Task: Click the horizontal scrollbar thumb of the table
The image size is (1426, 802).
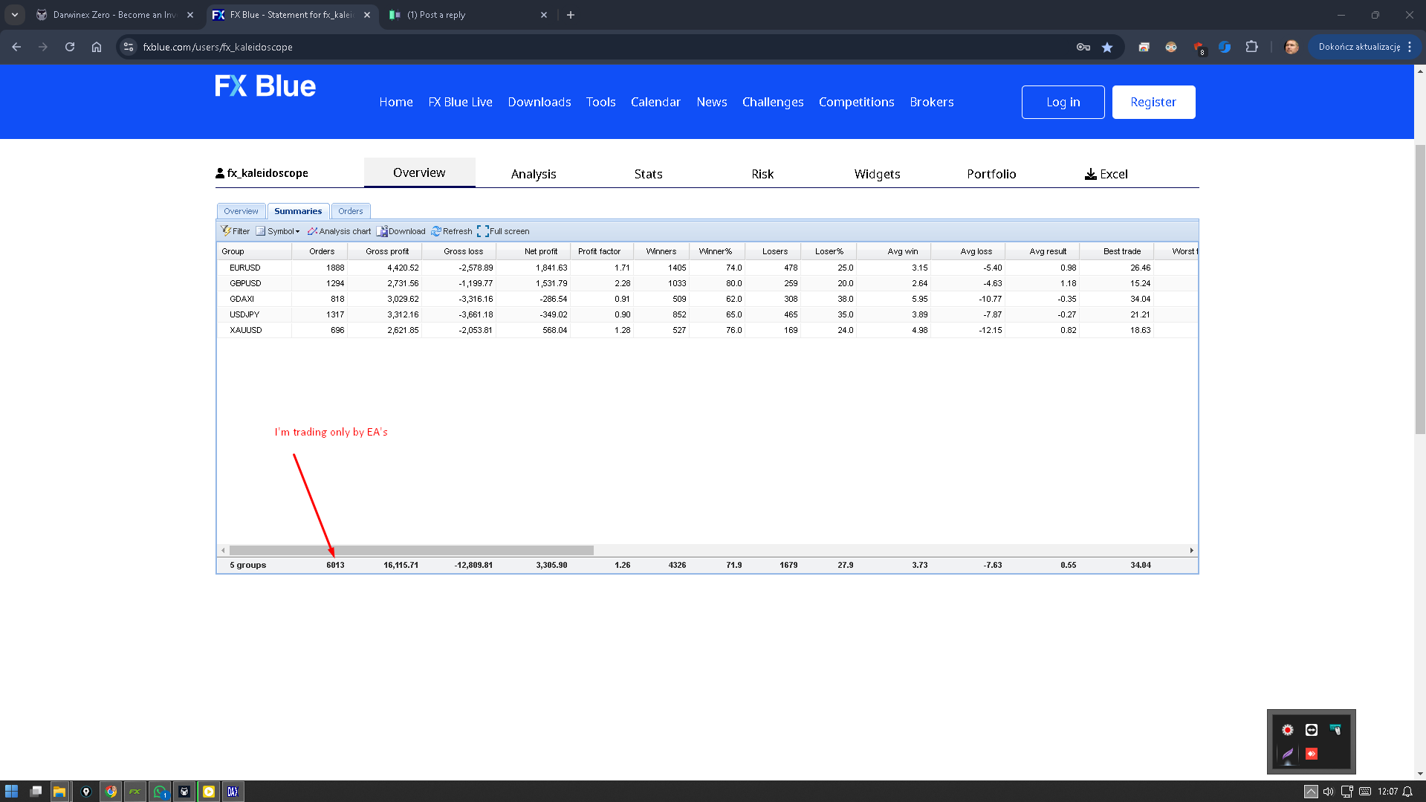Action: tap(412, 551)
